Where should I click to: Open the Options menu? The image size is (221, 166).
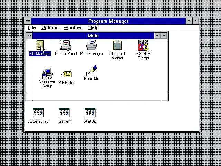(50, 28)
